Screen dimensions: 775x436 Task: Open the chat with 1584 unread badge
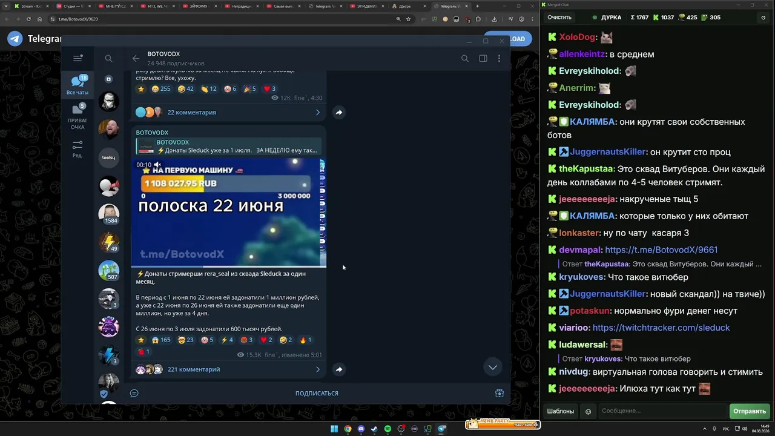[109, 213]
